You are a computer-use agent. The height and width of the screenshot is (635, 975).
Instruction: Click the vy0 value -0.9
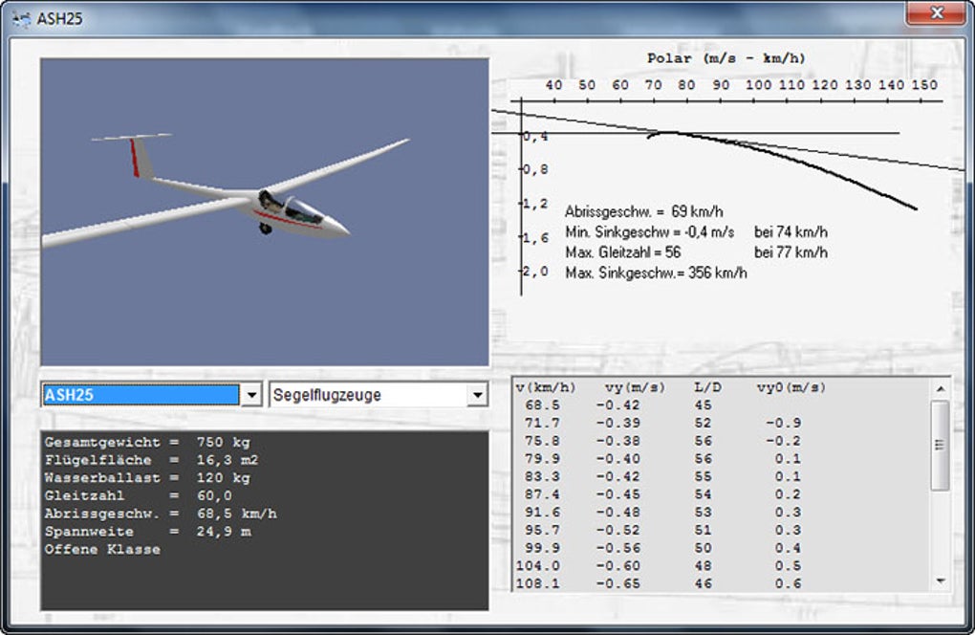pos(784,423)
